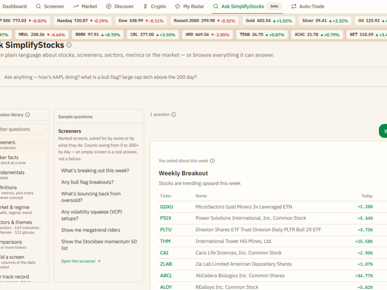387x290 pixels.
Task: Open the PSIX ticker
Action: pyautogui.click(x=166, y=218)
